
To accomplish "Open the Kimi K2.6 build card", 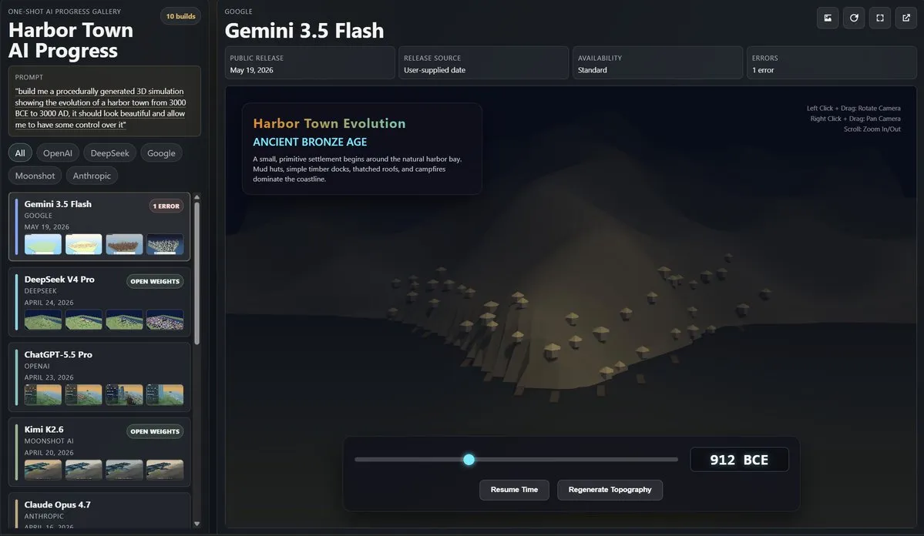I will click(x=99, y=452).
